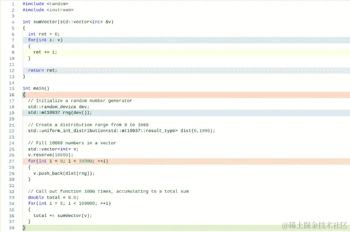The width and height of the screenshot is (350, 232).
Task: Click 'total += sumVector(v);' line
Action: click(x=62, y=216)
